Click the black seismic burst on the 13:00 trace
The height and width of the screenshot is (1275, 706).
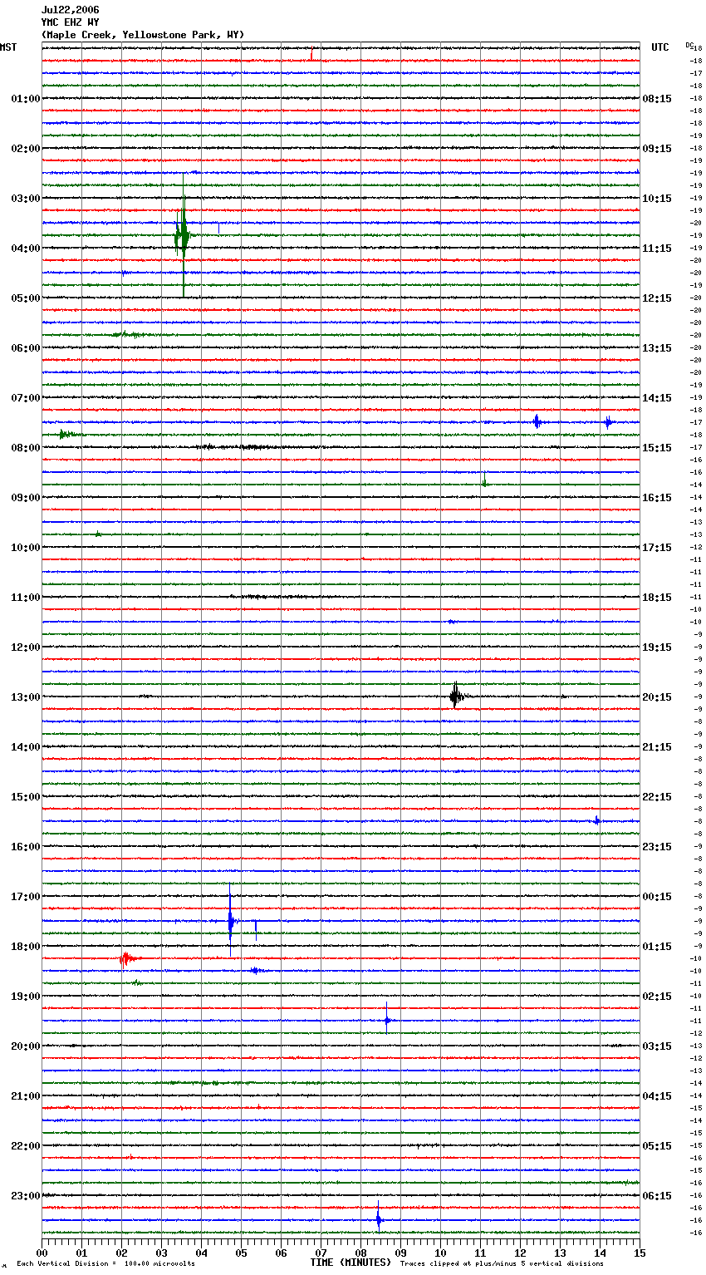[456, 697]
